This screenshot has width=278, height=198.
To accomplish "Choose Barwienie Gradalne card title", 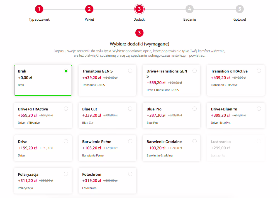I will (x=164, y=142).
